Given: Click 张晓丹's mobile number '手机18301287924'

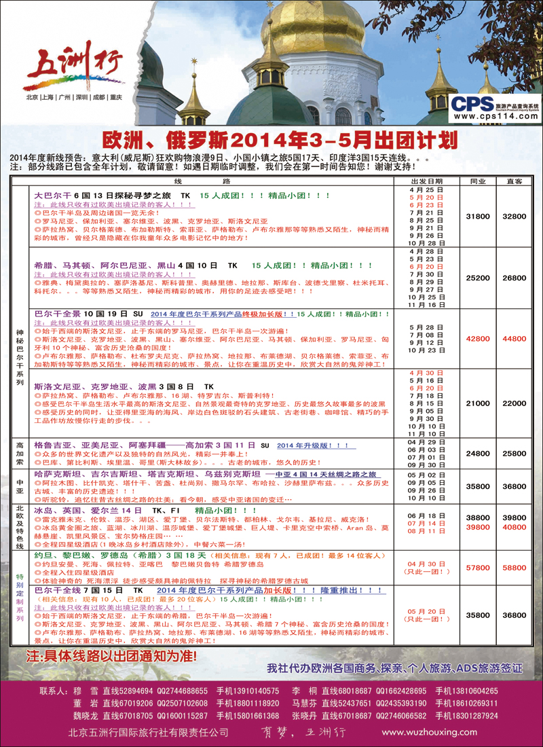Looking at the screenshot, I should click(466, 716).
